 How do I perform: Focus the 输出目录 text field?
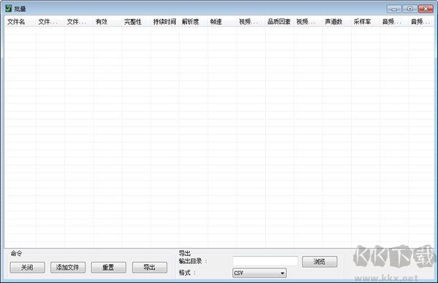(265, 261)
